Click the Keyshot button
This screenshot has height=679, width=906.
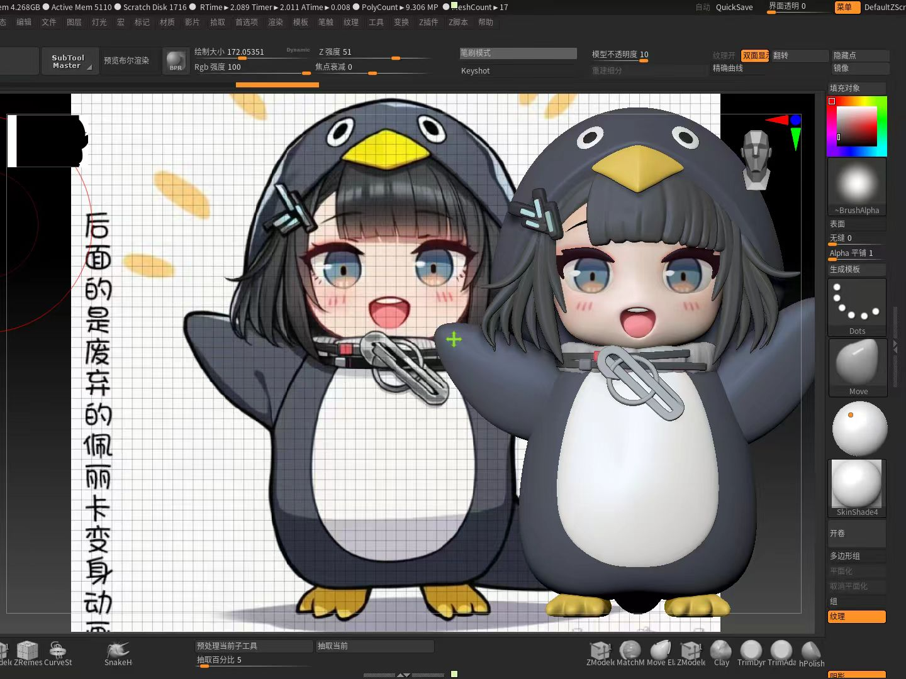point(518,71)
